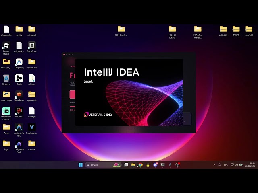Select the adl_hook file icon
Image resolution: width=258 pixels, height=193 pixels.
pos(19,47)
